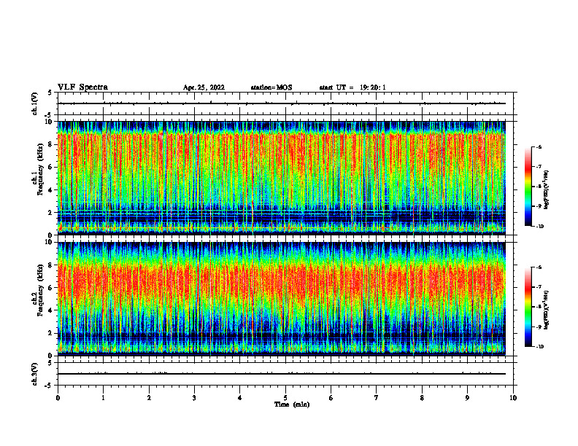Screen dimensions: 578x446
Task: Select the ch.1 colorbar log(PSD) label
Action: (x=546, y=189)
